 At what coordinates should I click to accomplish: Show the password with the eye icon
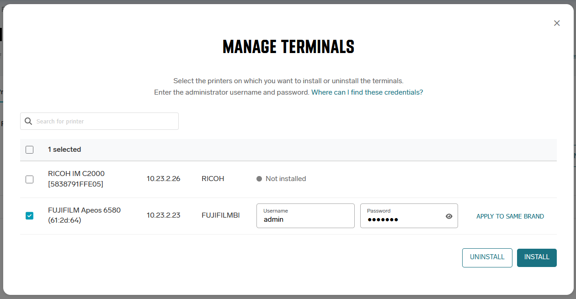[449, 216]
